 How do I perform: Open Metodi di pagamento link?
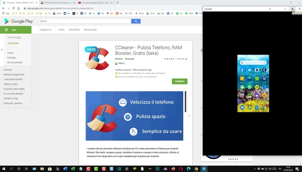point(14,75)
